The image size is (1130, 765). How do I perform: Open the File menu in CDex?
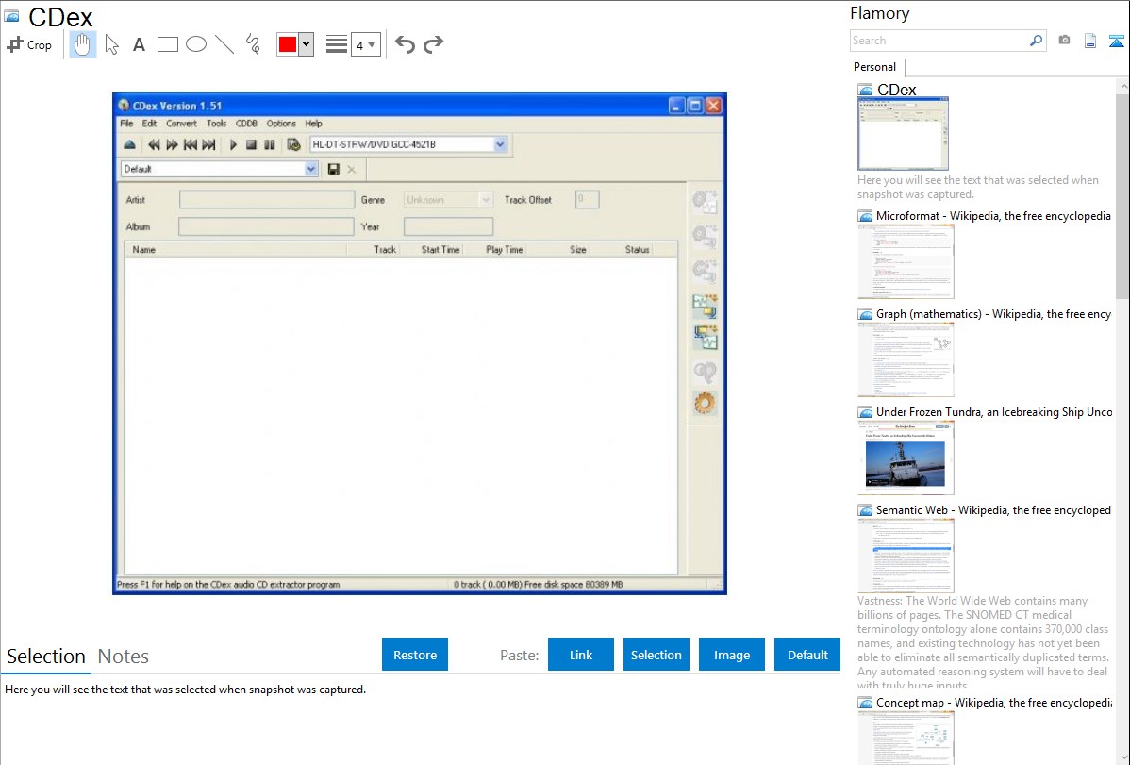pos(126,124)
